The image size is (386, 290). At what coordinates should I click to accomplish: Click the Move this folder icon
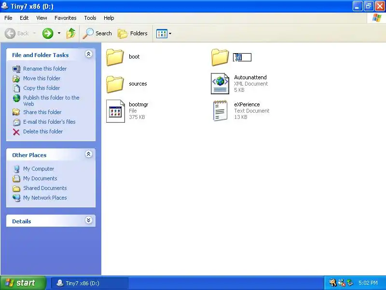click(x=16, y=78)
